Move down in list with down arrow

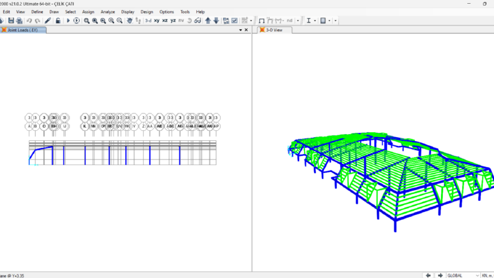(x=216, y=21)
